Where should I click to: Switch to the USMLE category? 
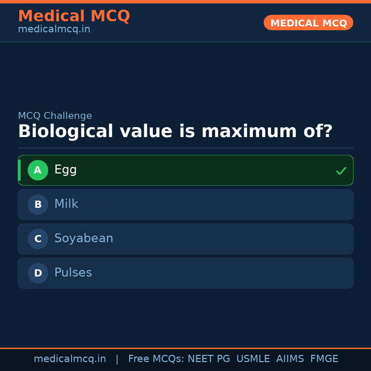253,359
